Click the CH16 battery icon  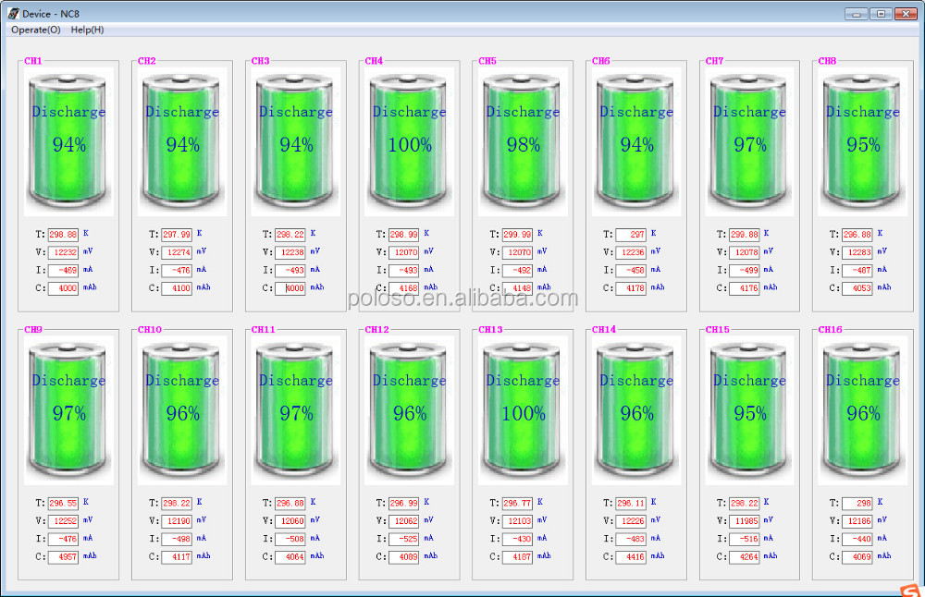(863, 410)
